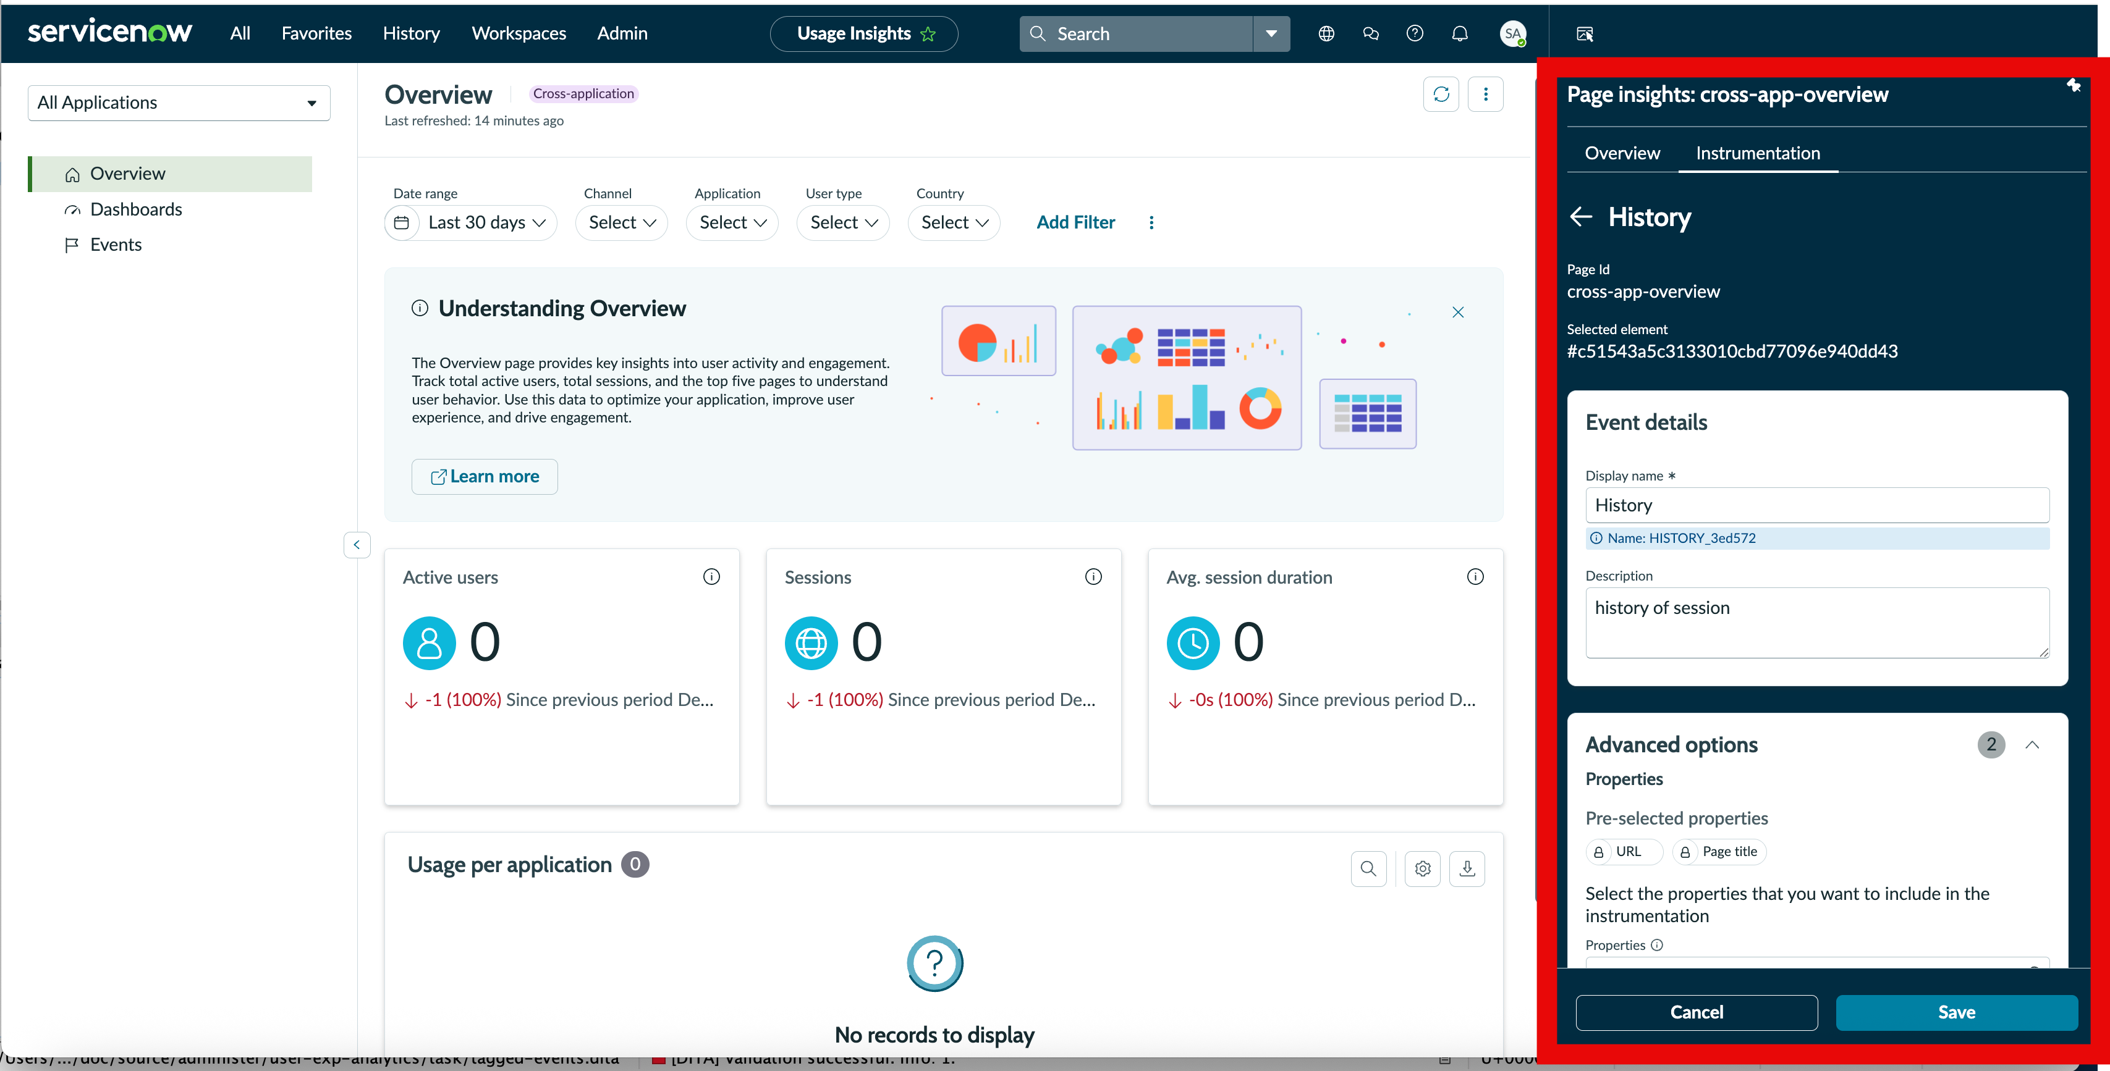The image size is (2110, 1071).
Task: Click the date range calendar icon
Action: coord(401,222)
